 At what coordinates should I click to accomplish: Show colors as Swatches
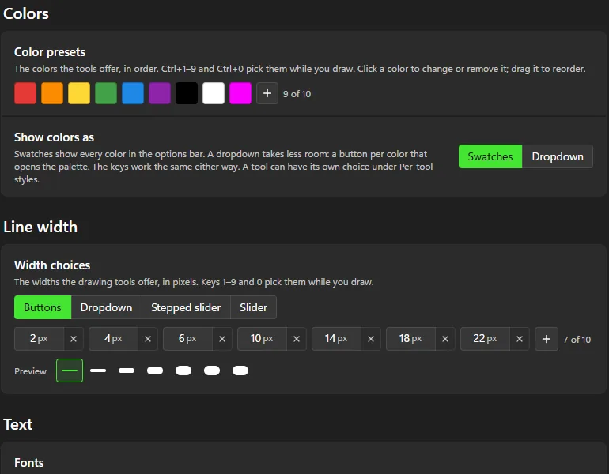490,156
